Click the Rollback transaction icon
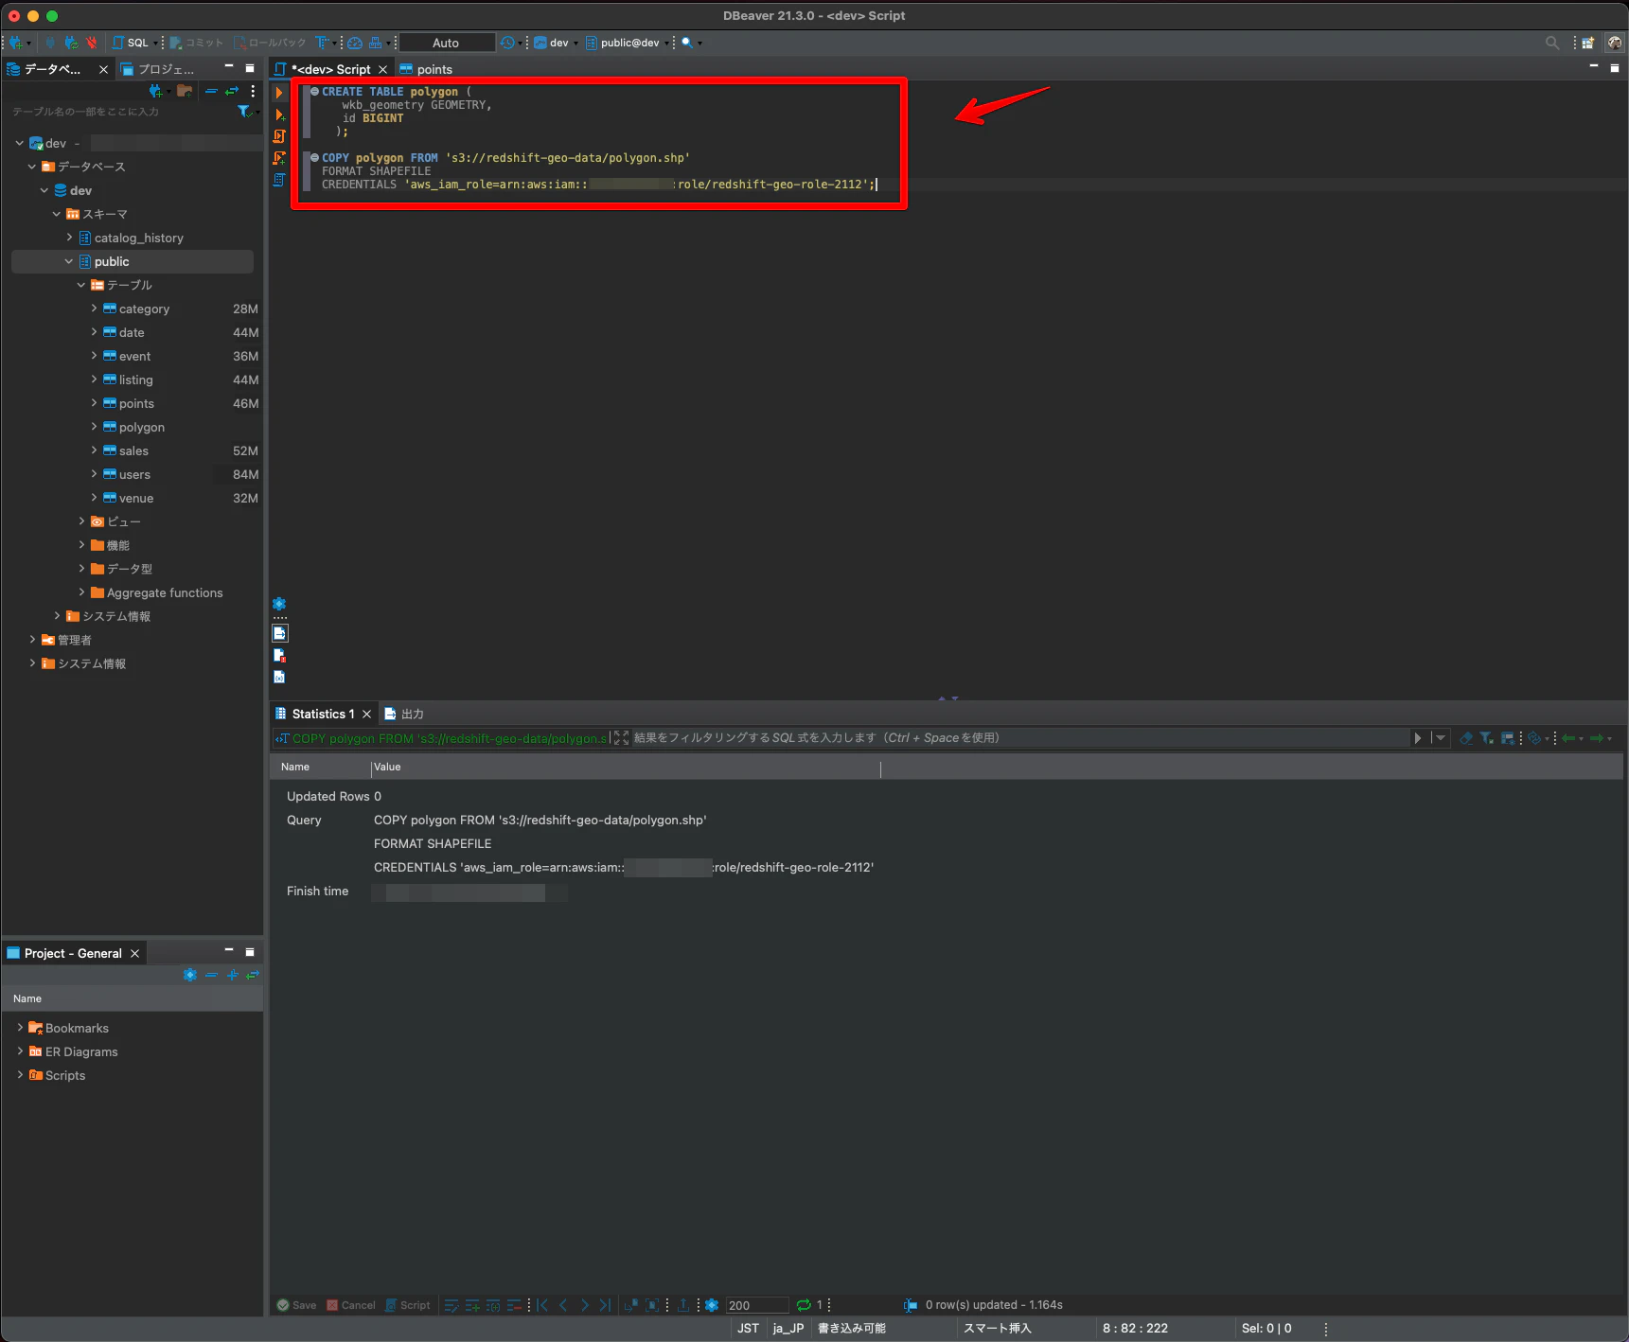This screenshot has height=1342, width=1629. point(271,43)
